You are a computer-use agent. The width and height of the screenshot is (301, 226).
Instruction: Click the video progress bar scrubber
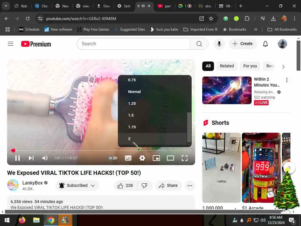13,150
